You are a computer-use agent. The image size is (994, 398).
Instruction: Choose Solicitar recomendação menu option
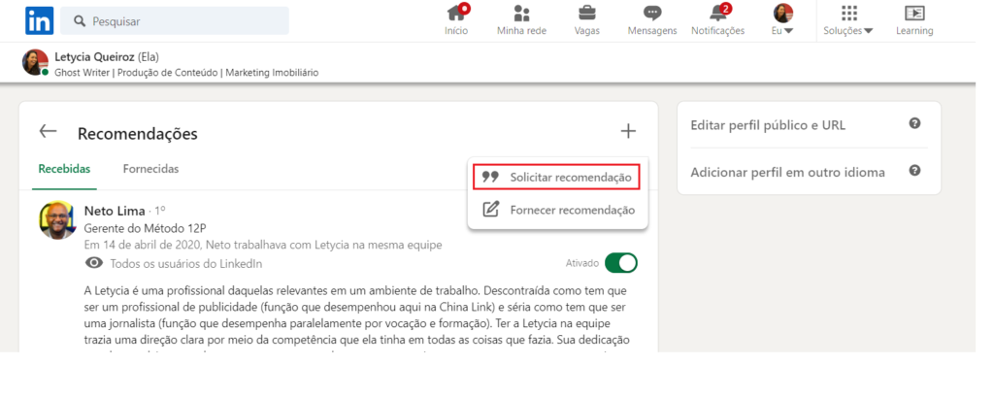coord(556,177)
